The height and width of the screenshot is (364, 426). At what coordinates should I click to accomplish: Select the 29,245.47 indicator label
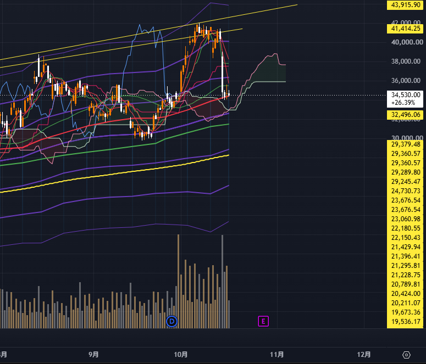tap(405, 182)
